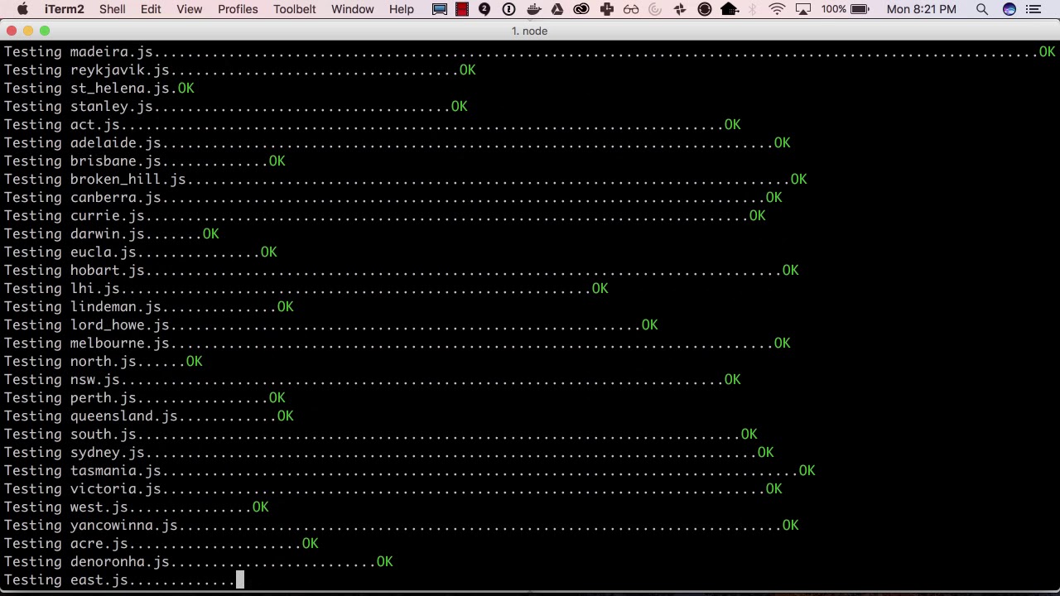Click the 'Testing st_helena.js' line
Viewport: 1060px width, 596px height.
pyautogui.click(x=99, y=88)
